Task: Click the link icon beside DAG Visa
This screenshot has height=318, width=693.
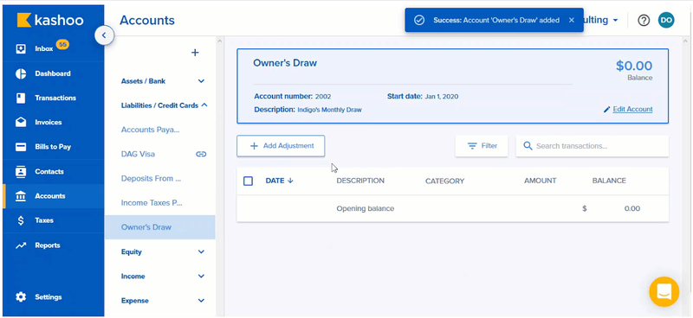Action: point(201,154)
